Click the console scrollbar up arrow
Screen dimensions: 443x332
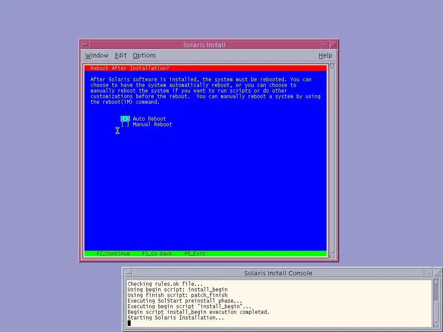[436, 282]
